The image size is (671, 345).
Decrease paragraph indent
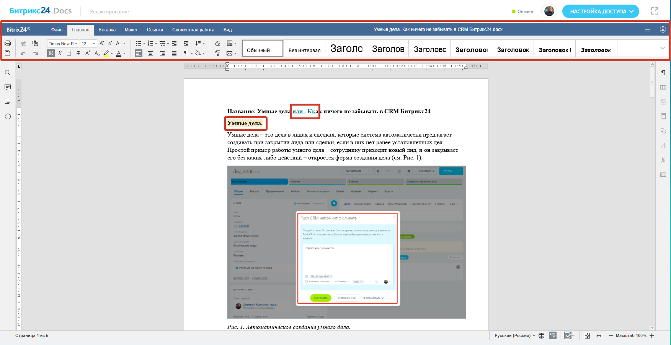(x=174, y=43)
